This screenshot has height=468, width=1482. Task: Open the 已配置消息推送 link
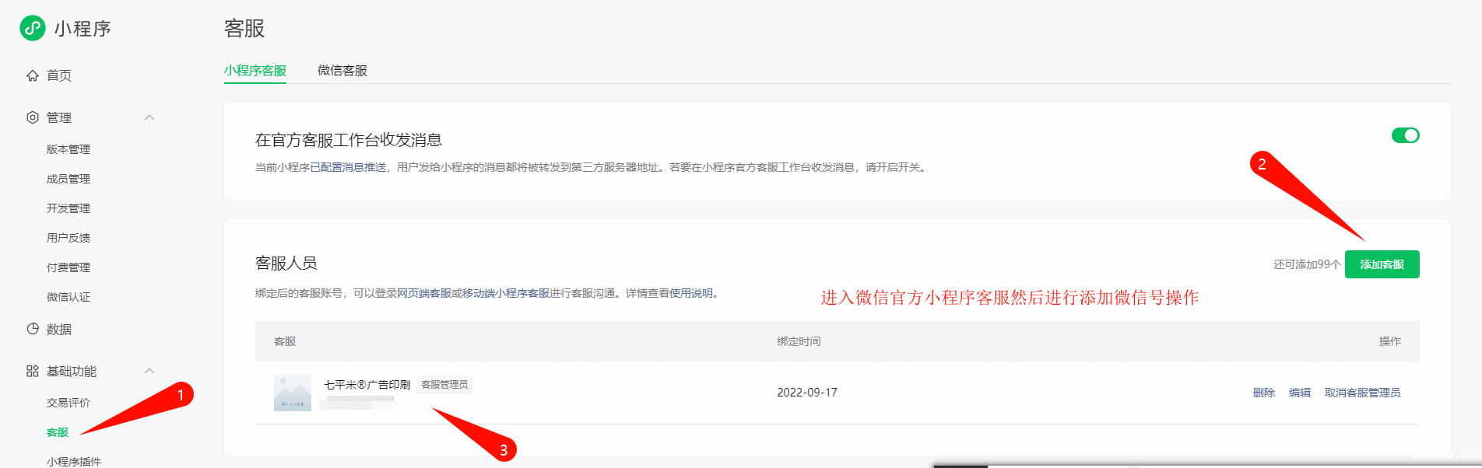tap(348, 167)
